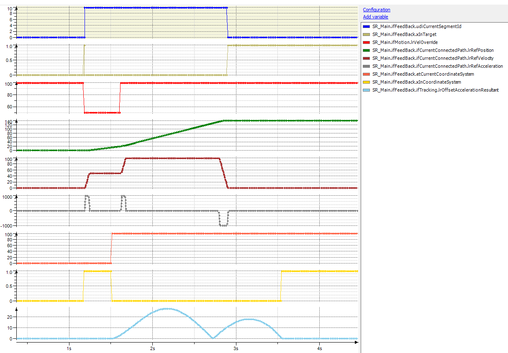The height and width of the screenshot is (353, 508).
Task: Click olive swatch next to xInTarget
Action: (x=366, y=34)
